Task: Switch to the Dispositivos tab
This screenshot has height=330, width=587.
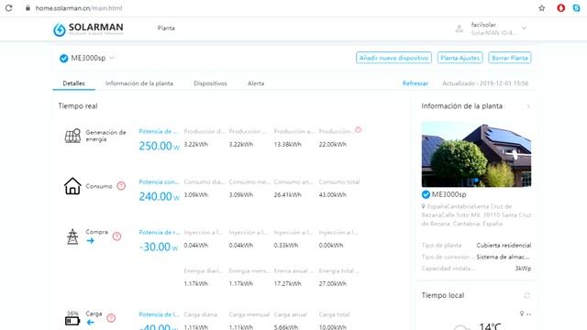Action: coord(210,83)
